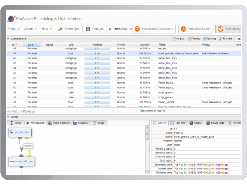Collapse the Executions list section
Viewport: 247px width, 185px height.
pos(8,39)
